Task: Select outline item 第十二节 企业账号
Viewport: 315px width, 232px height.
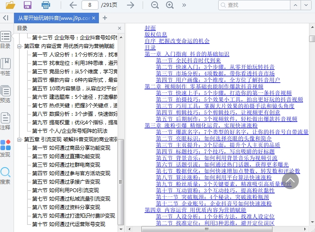Action: [75, 37]
